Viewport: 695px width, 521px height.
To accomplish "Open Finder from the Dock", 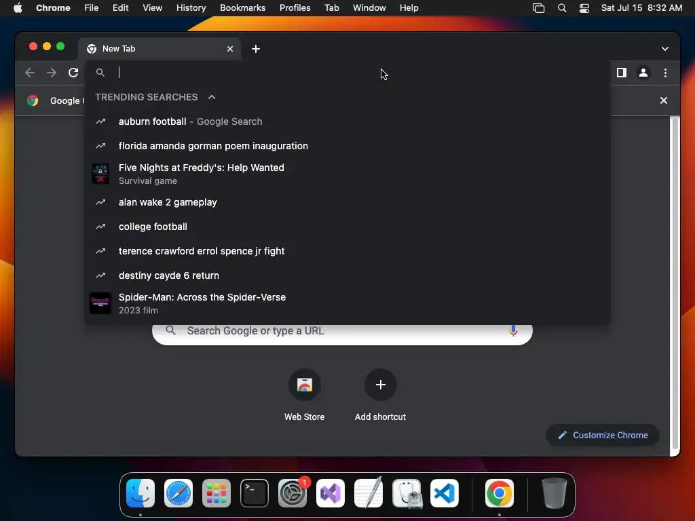I will click(x=140, y=493).
